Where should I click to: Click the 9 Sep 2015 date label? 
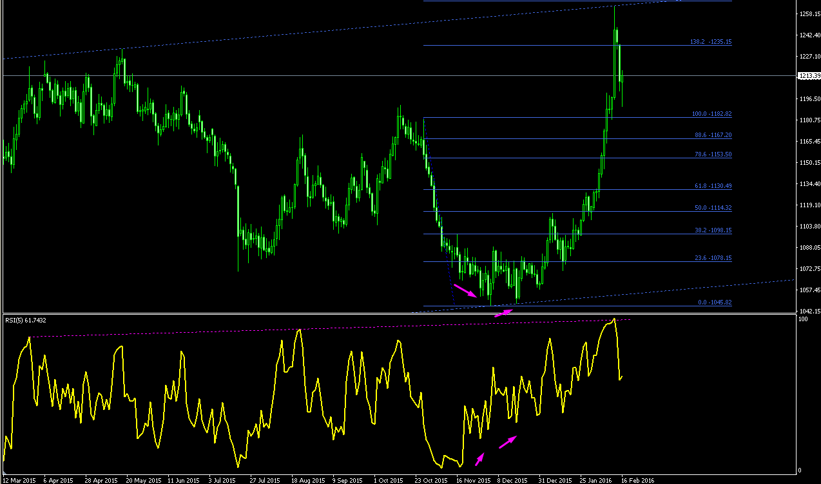[x=347, y=480]
